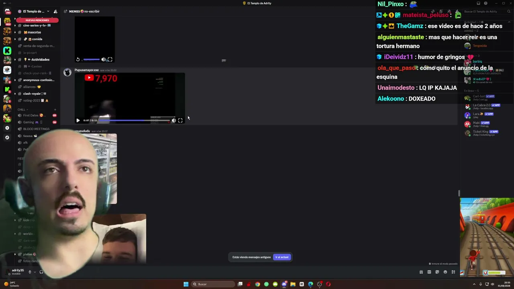This screenshot has width=514, height=289.
Task: Mute the Pupusamayor.exe video
Action: (x=173, y=120)
